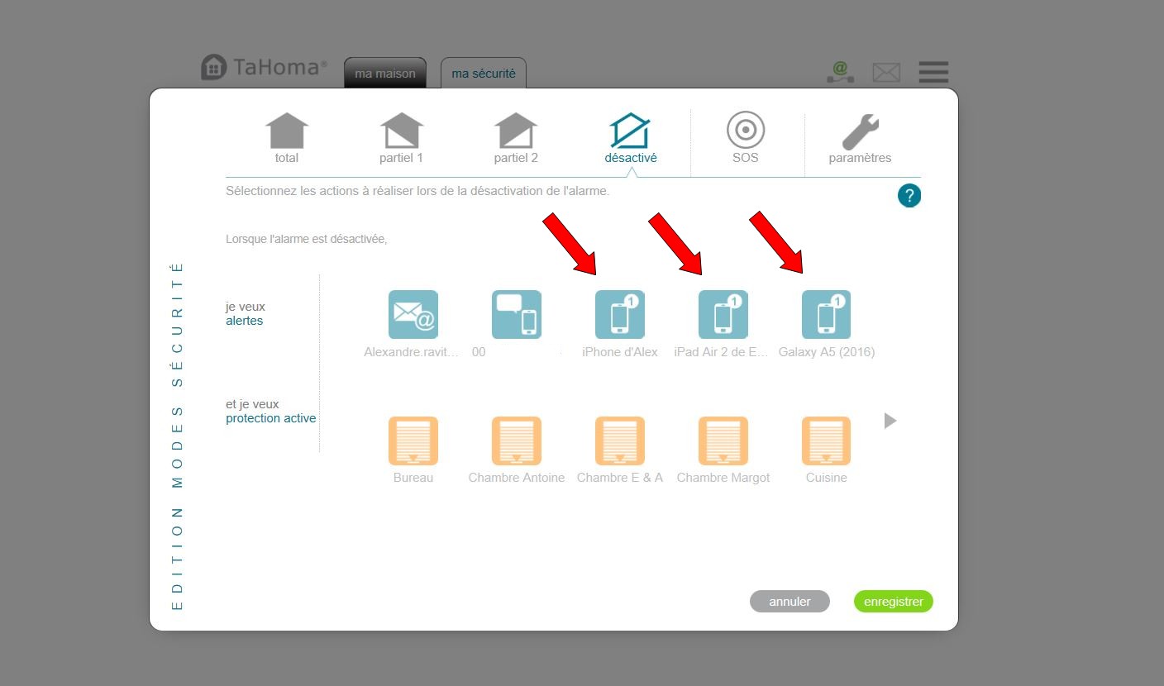Click the 'Bureau' label

(x=413, y=478)
